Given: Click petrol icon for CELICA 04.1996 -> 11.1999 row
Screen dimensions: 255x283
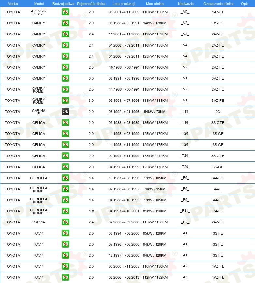Looking at the screenshot, I should 65,167.
